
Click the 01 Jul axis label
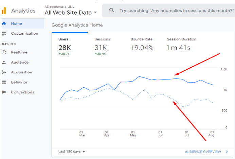pos(187,134)
